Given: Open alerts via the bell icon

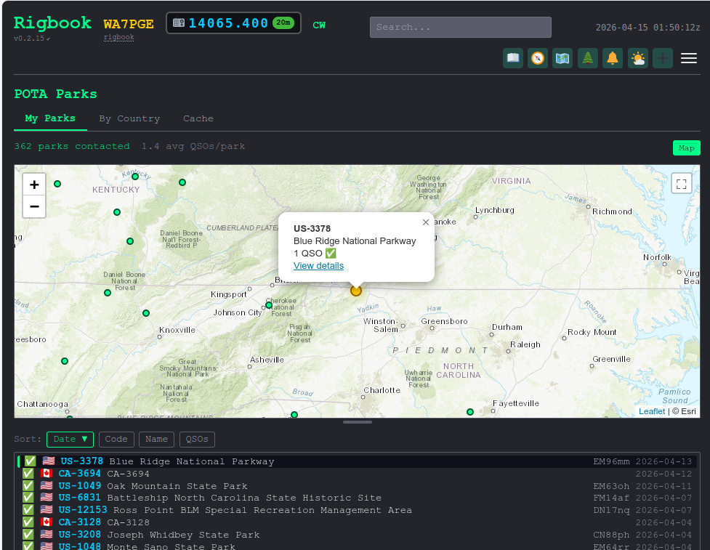Looking at the screenshot, I should [613, 58].
